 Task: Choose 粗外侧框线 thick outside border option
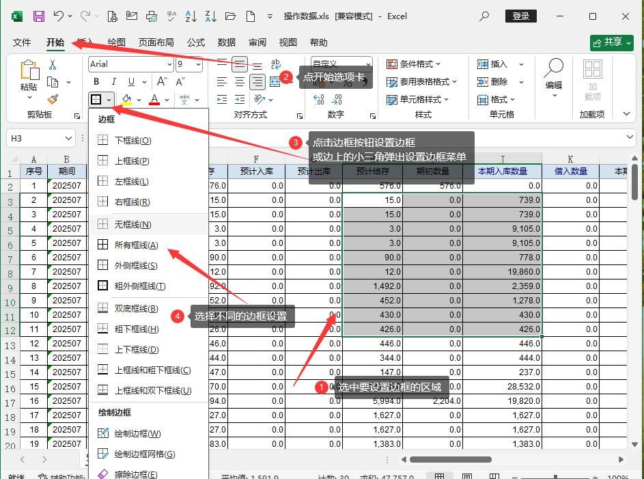click(x=139, y=286)
